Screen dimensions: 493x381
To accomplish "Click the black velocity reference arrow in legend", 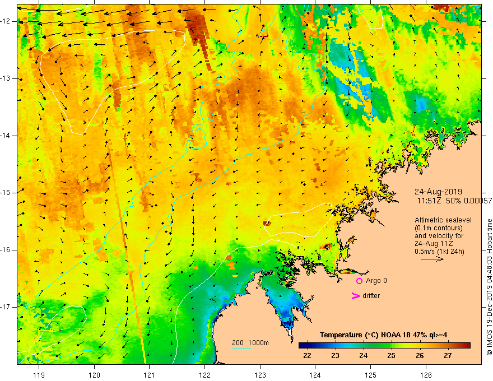I will [x=432, y=259].
